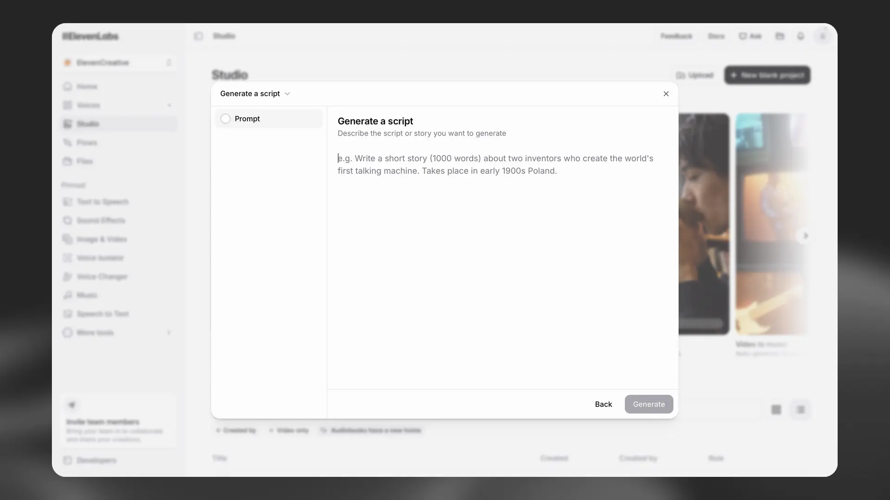This screenshot has height=500, width=890.
Task: Open the Docs link in the header
Action: (716, 36)
